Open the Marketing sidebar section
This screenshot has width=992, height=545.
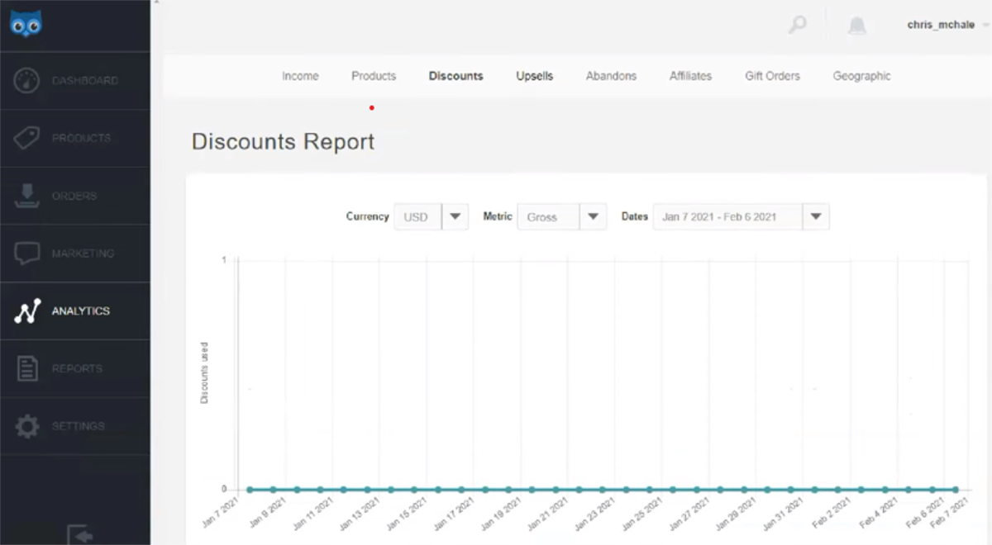coord(75,254)
